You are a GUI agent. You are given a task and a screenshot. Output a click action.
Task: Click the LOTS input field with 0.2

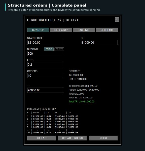(46, 64)
